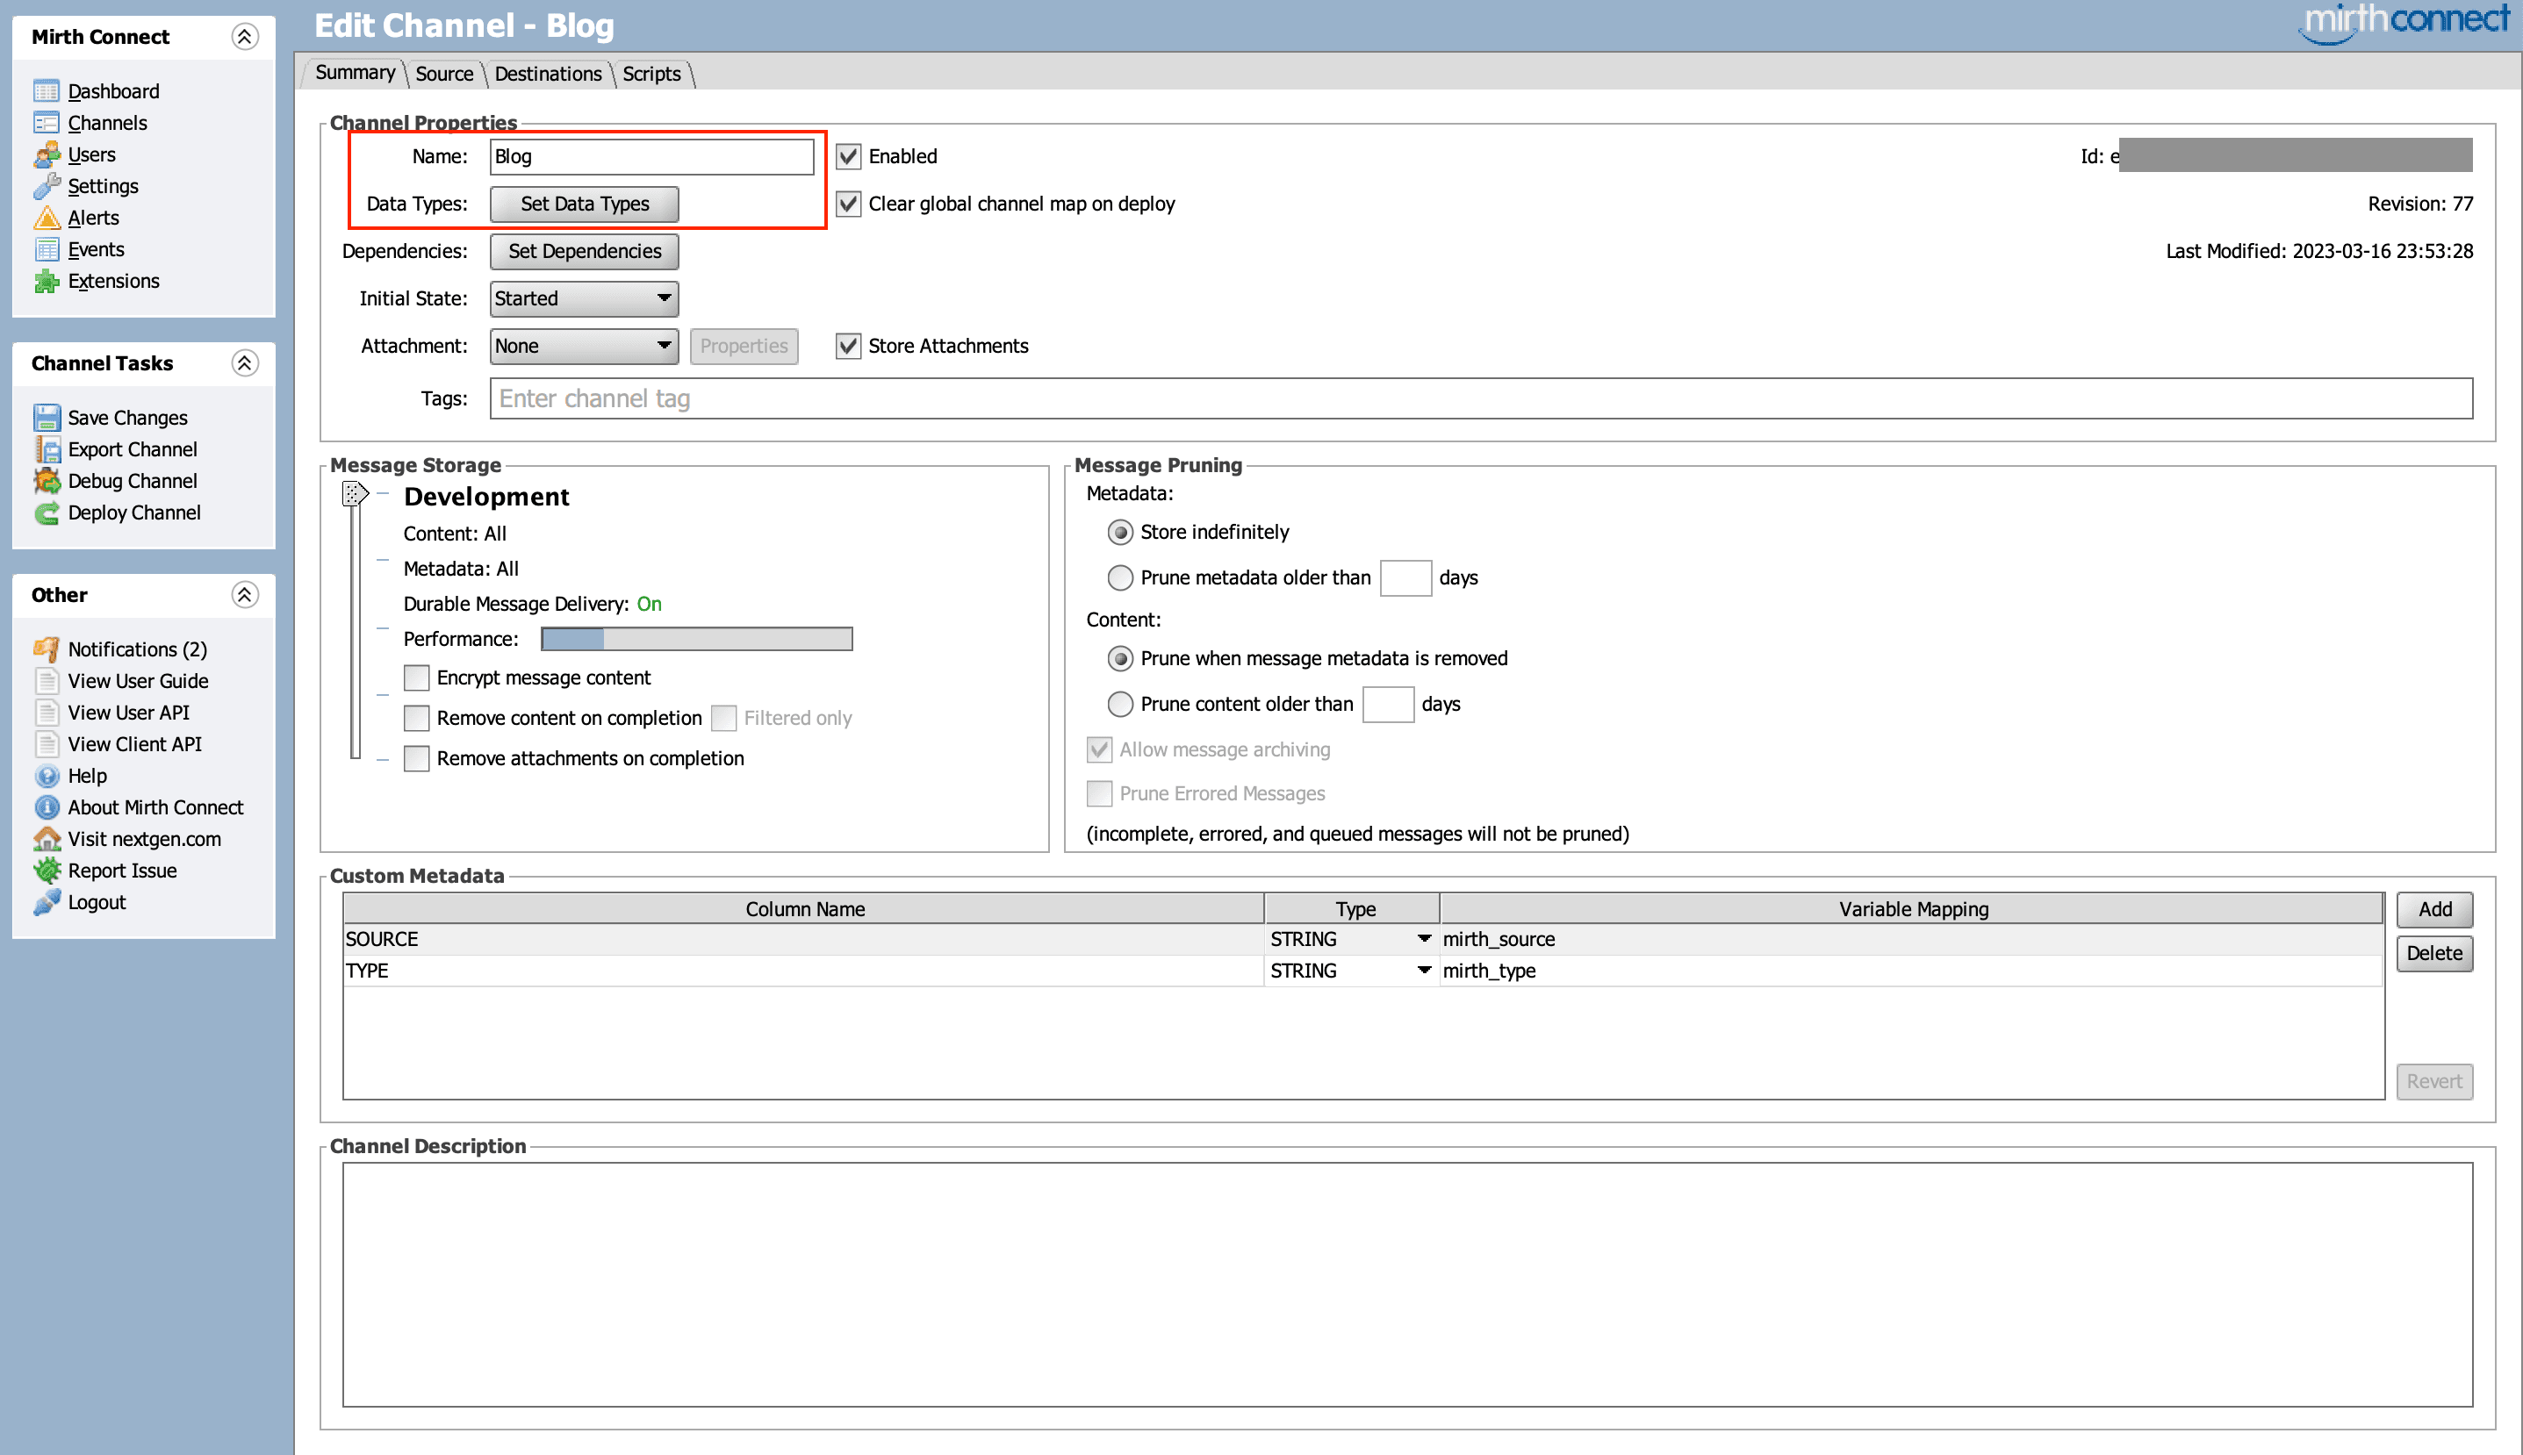
Task: Click the Dashboard icon in the sidebar
Action: pyautogui.click(x=46, y=91)
